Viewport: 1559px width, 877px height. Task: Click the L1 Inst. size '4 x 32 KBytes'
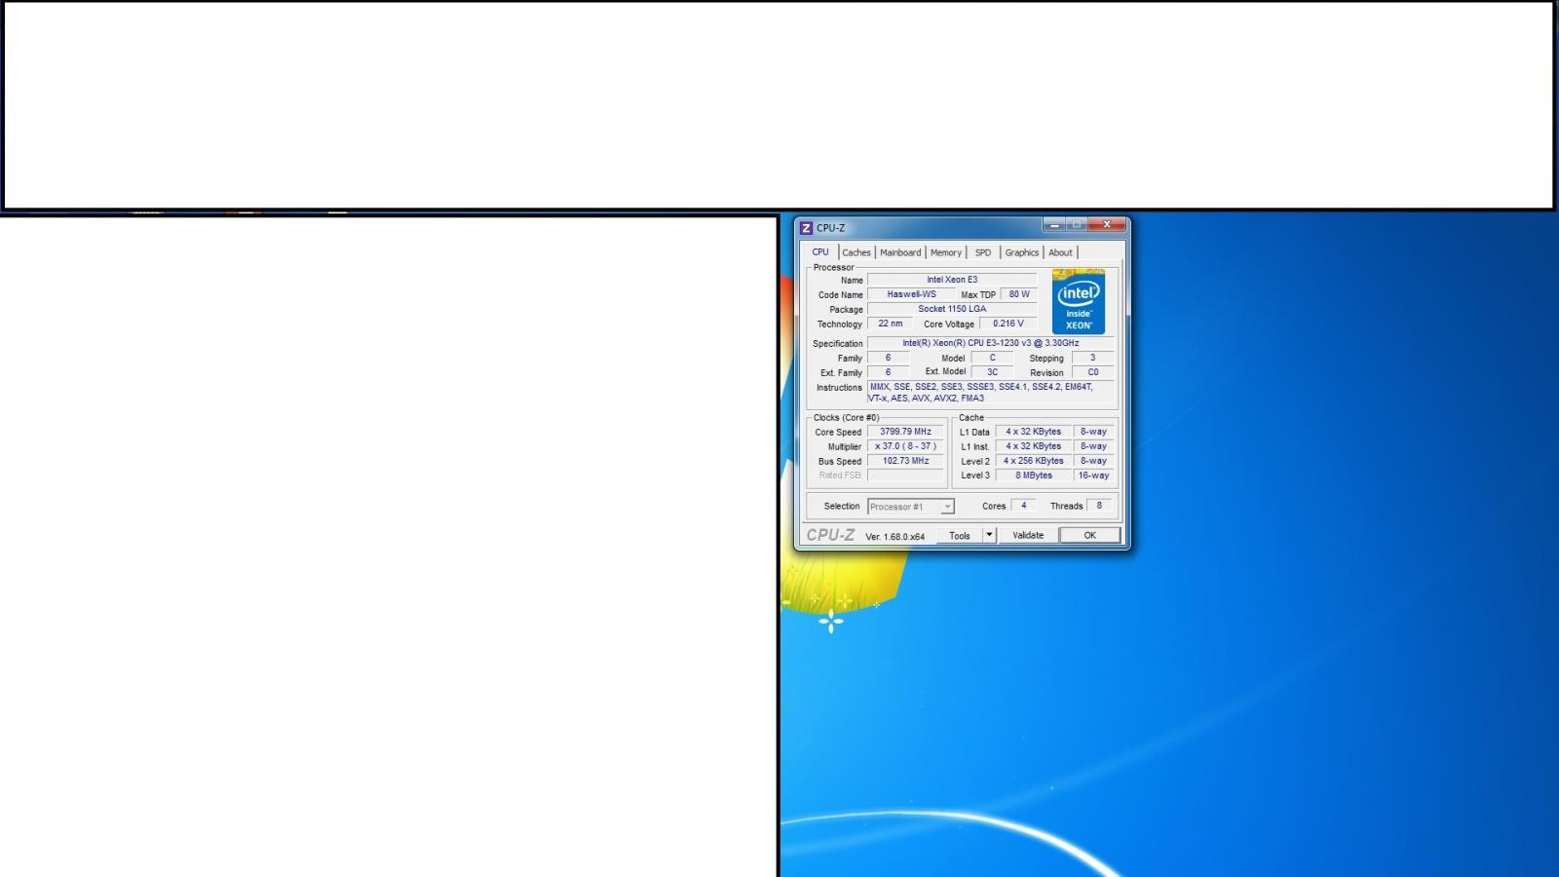click(1033, 446)
